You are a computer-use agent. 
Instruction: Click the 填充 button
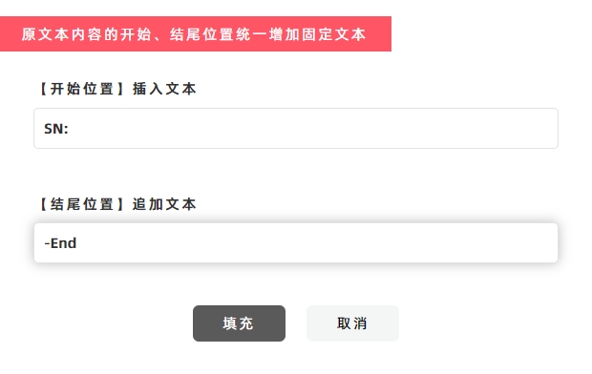[x=239, y=323]
